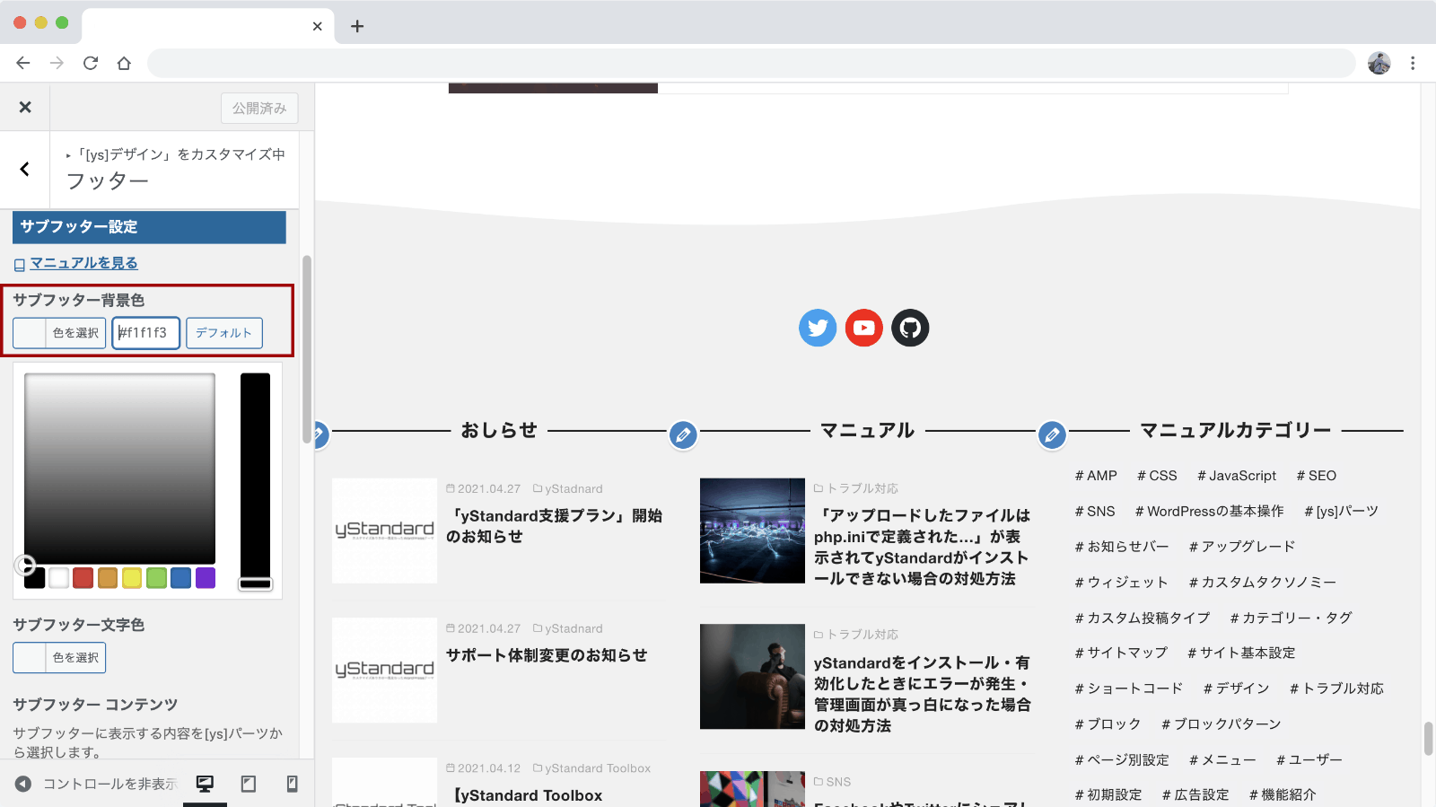Open post 「yStandard支援プラン」開始のお知らせ
Viewport: 1436px width, 807px height.
[x=554, y=526]
